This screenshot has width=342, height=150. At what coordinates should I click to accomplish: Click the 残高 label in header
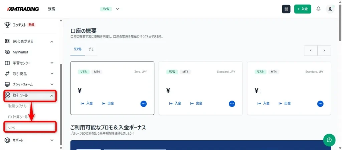pyautogui.click(x=52, y=9)
